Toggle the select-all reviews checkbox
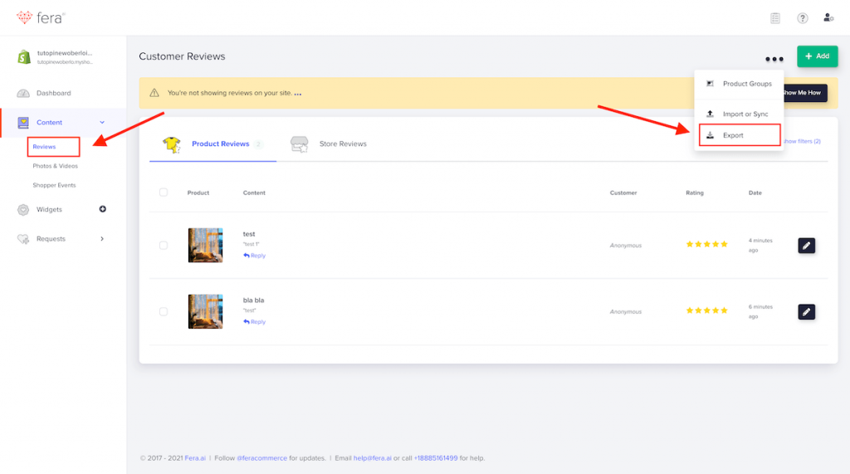The image size is (850, 474). point(164,193)
